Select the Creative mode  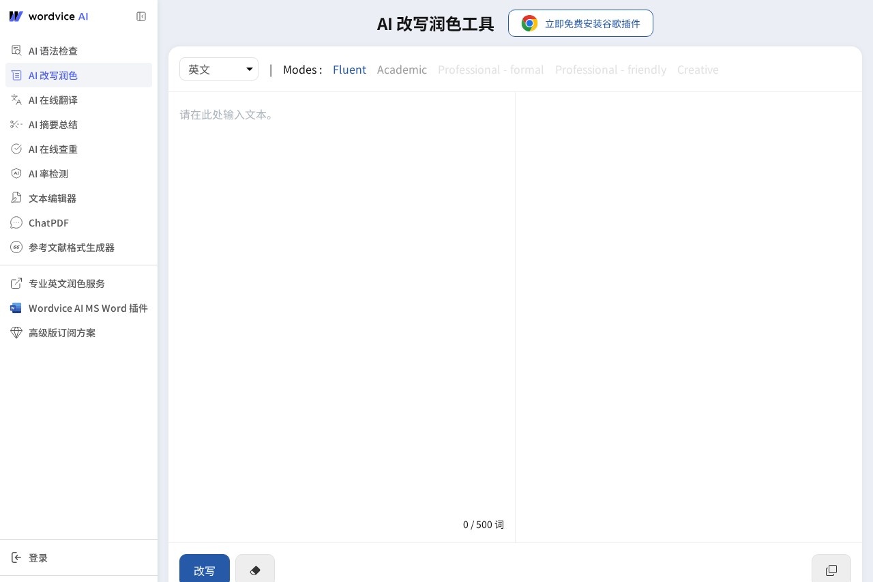(698, 70)
